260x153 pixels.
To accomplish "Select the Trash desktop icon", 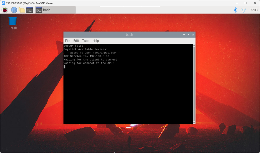I will click(13, 23).
